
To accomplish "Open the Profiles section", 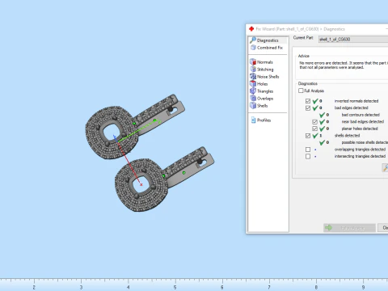I will tap(261, 120).
